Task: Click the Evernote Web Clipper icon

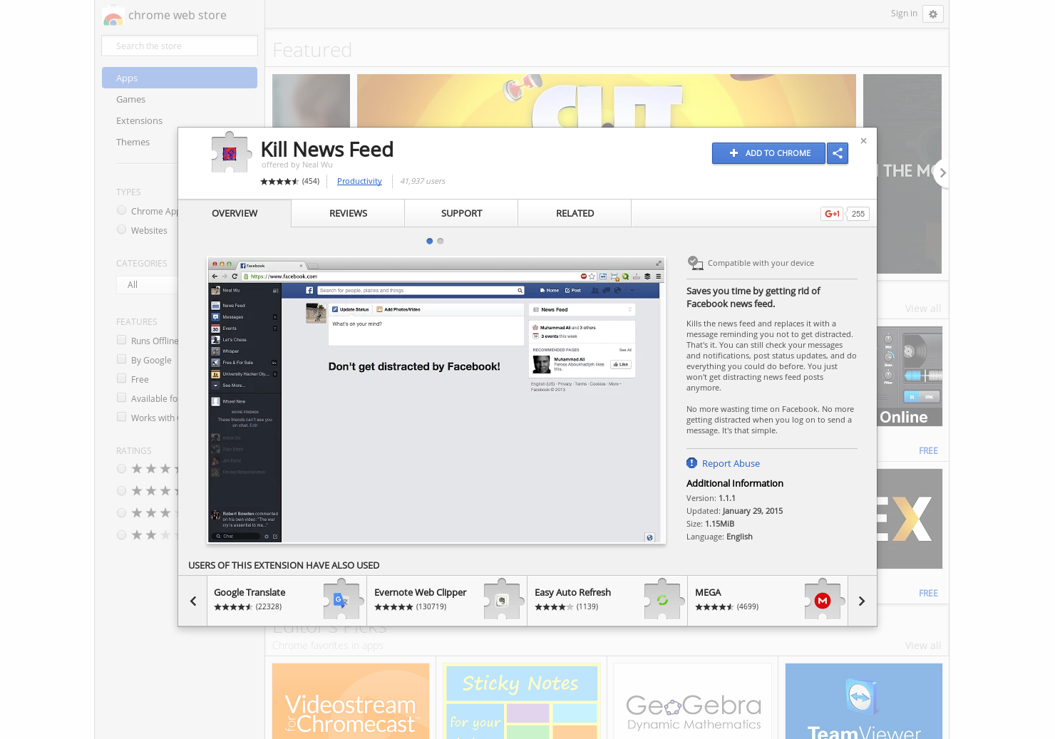Action: point(502,600)
